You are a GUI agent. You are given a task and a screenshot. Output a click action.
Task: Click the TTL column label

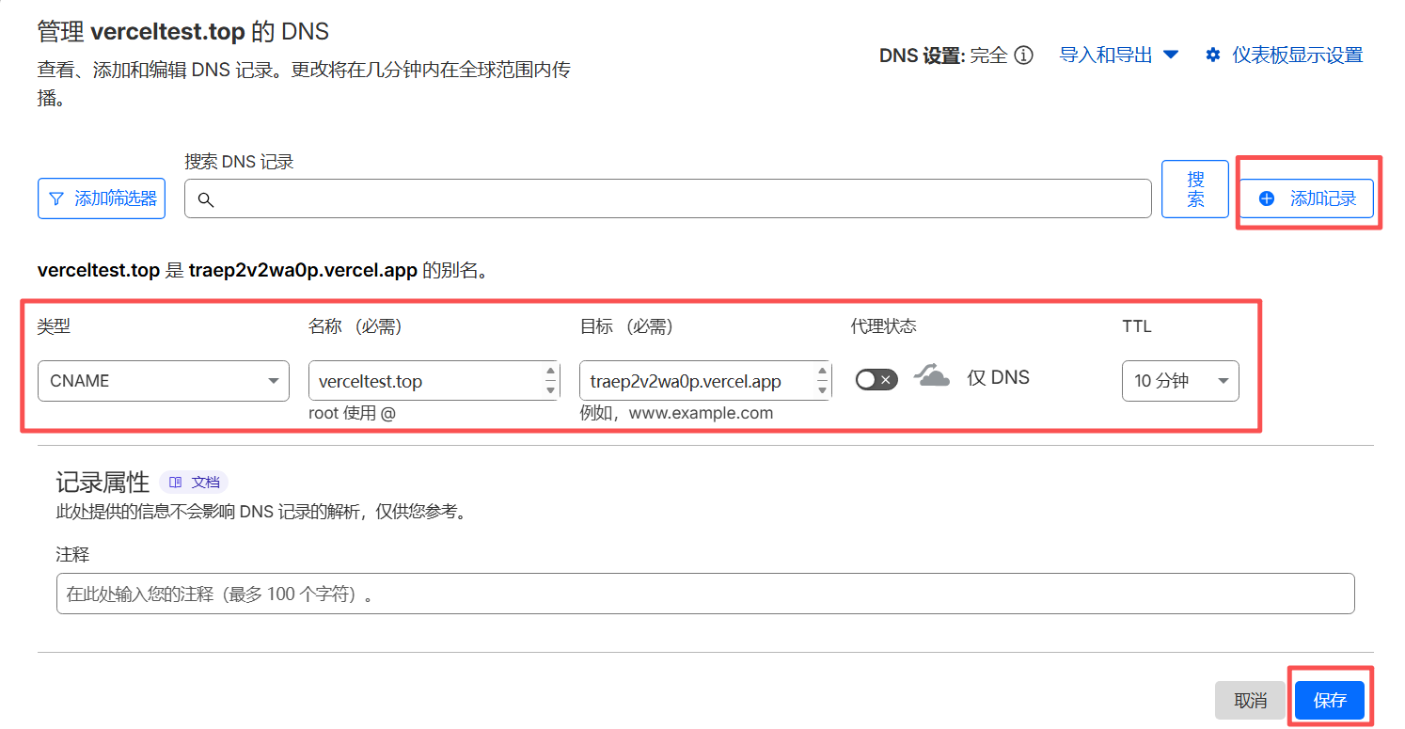[x=1137, y=326]
